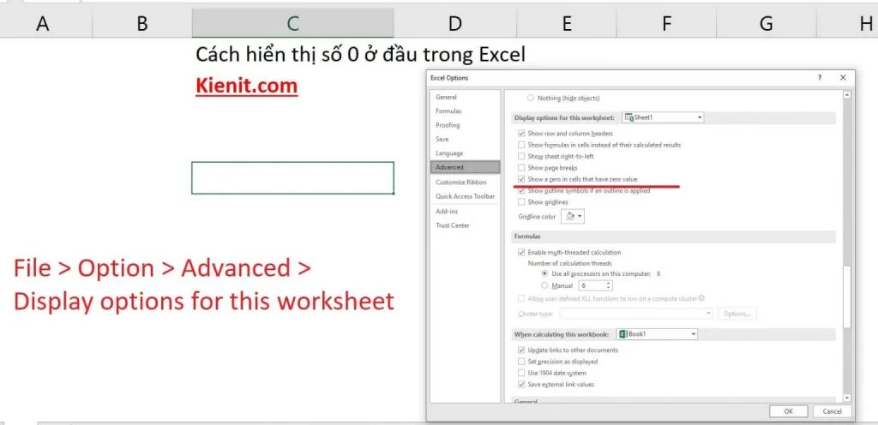This screenshot has width=878, height=425.
Task: Open the Book1 workbook dropdown
Action: coord(657,334)
